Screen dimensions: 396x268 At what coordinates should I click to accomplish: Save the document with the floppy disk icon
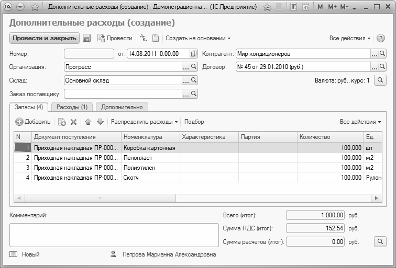pos(86,38)
